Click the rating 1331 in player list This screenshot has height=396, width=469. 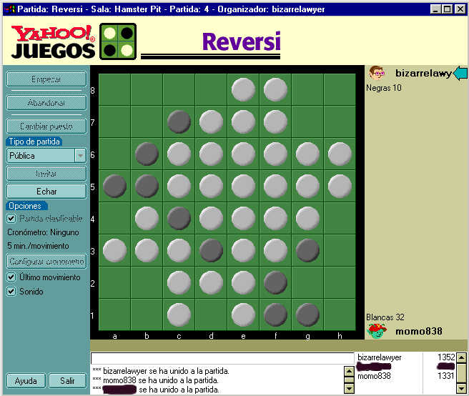446,376
